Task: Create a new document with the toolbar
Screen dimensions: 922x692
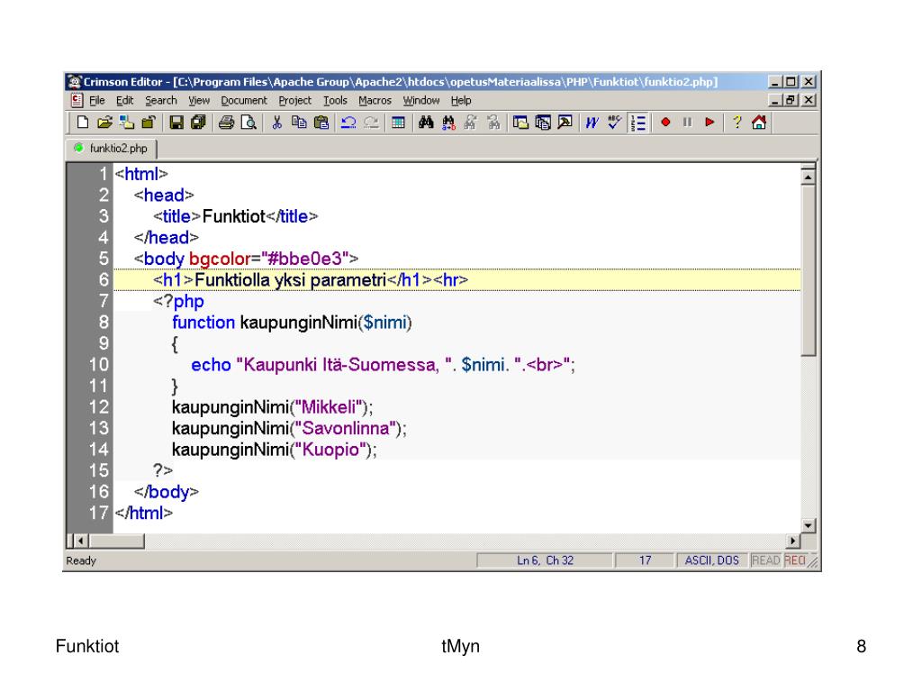Action: 83,123
